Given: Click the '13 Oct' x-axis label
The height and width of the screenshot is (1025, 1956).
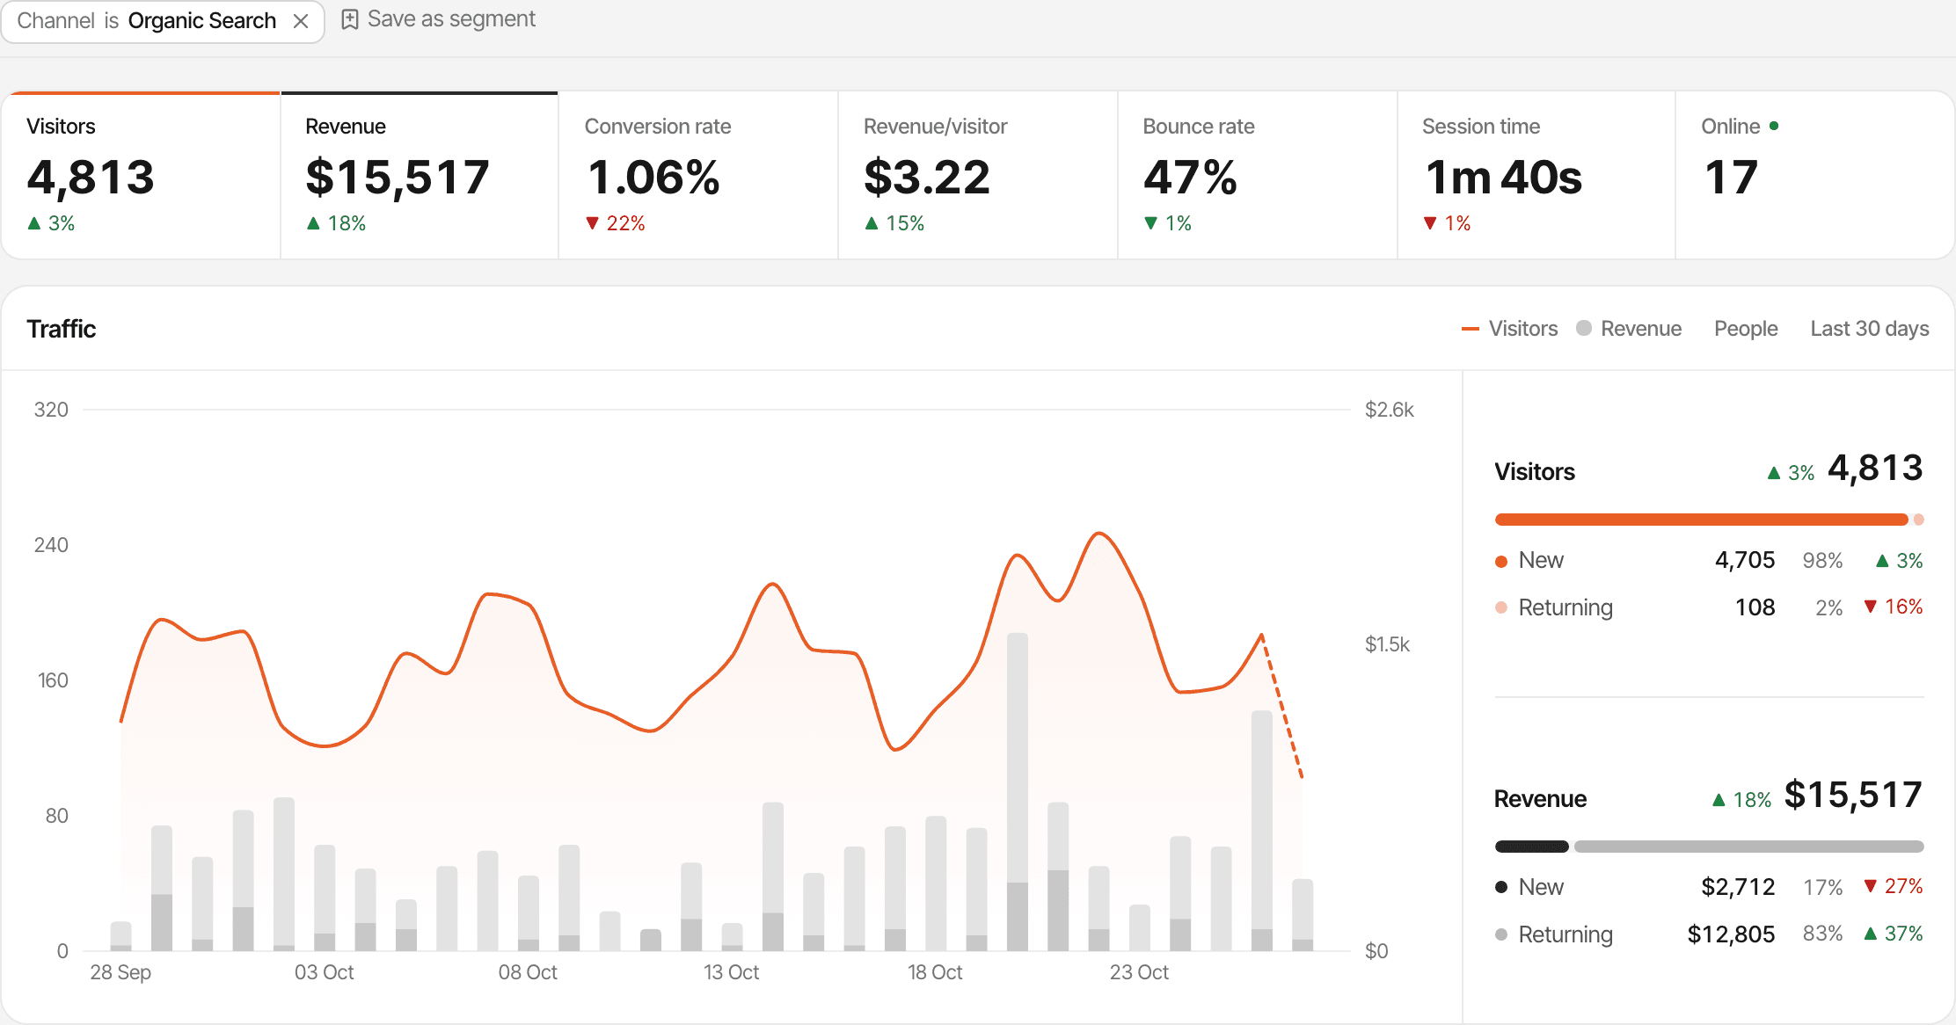Looking at the screenshot, I should coord(731,972).
